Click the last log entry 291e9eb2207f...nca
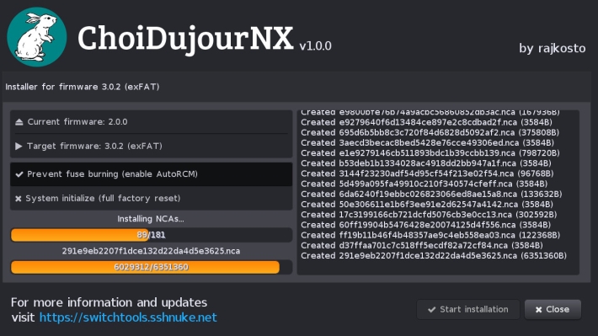Viewport: 598px width, 336px height. [434, 256]
